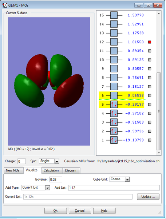Screen dimensions: 166x219
Task: Click the Cancel button
Action: [x=80, y=211]
